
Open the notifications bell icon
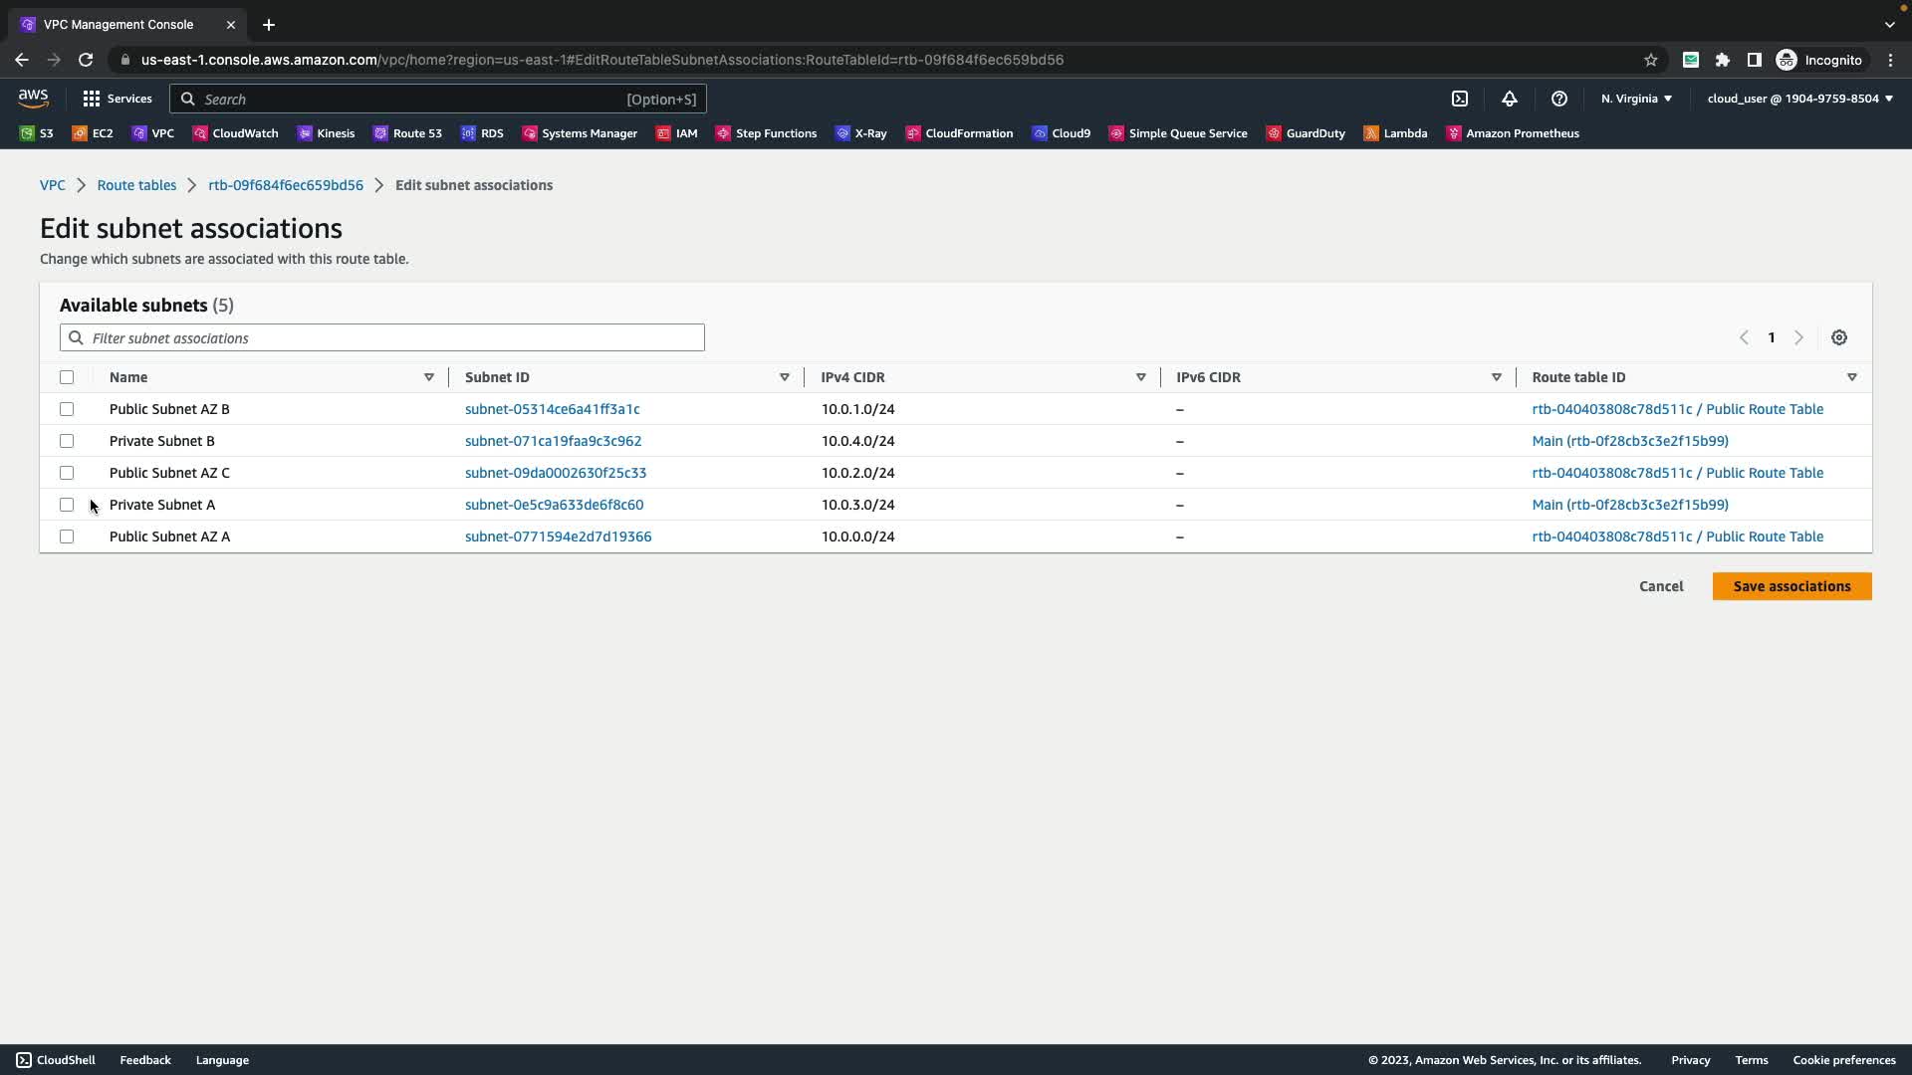pos(1510,99)
